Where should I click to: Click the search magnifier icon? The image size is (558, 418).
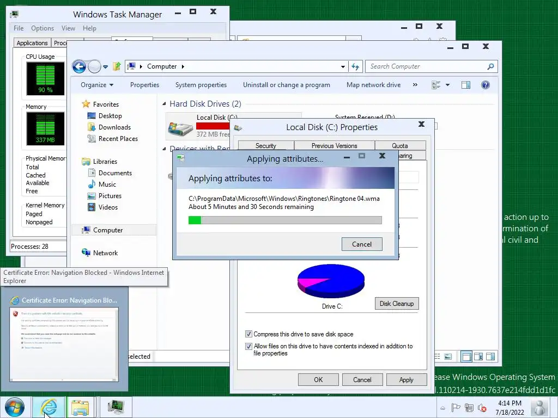point(491,66)
